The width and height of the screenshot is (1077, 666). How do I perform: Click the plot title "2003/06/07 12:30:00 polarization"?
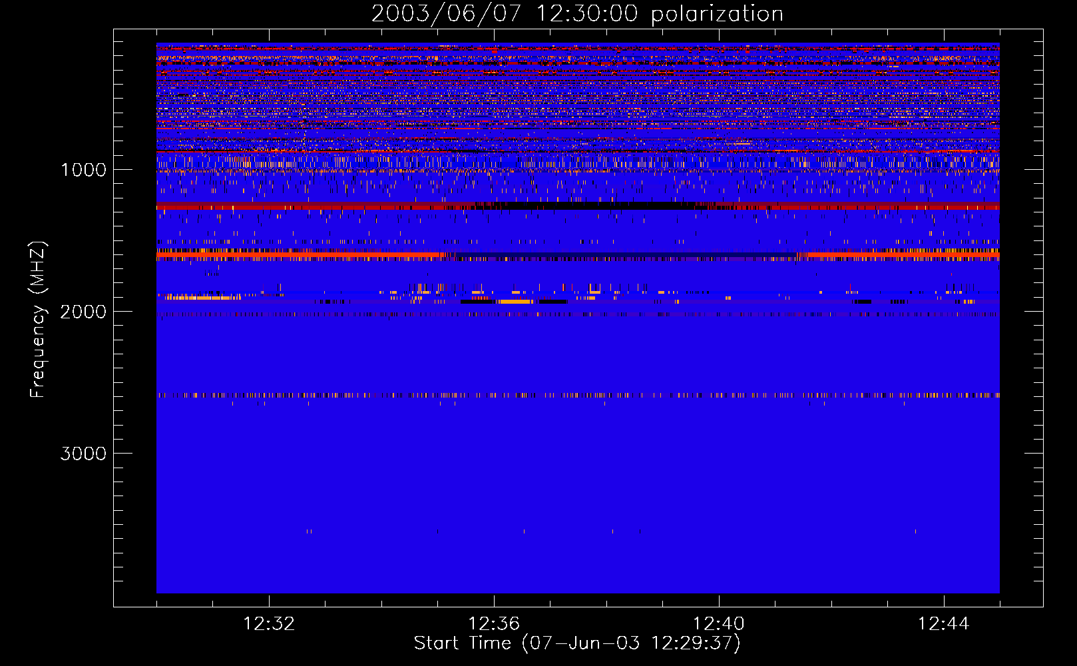click(x=577, y=13)
